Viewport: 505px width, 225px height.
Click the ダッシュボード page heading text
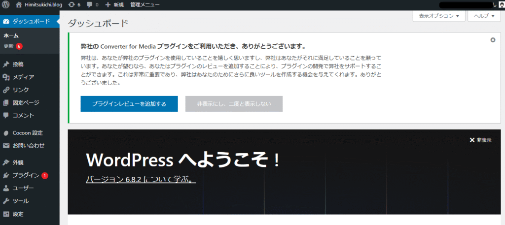[x=98, y=23]
